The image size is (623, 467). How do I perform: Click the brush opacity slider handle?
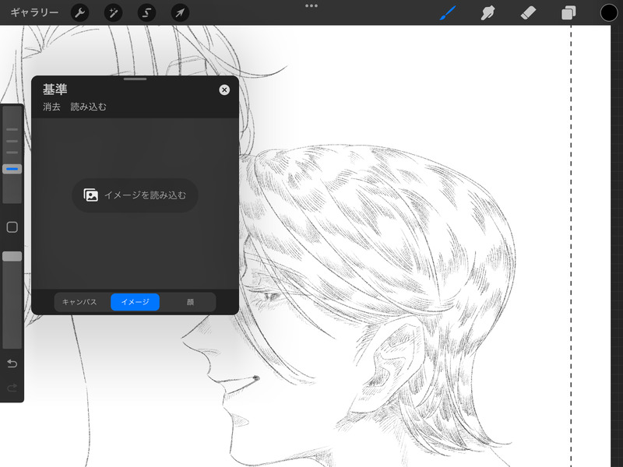(x=12, y=256)
